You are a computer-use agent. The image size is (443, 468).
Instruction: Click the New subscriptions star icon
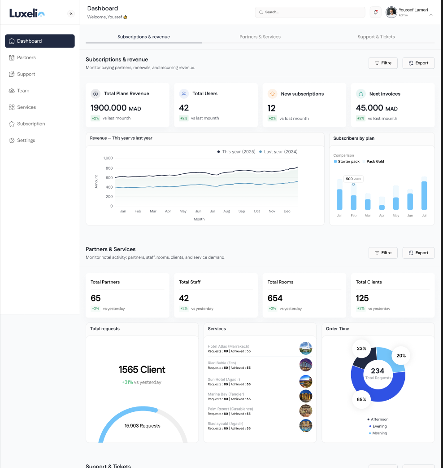272,94
